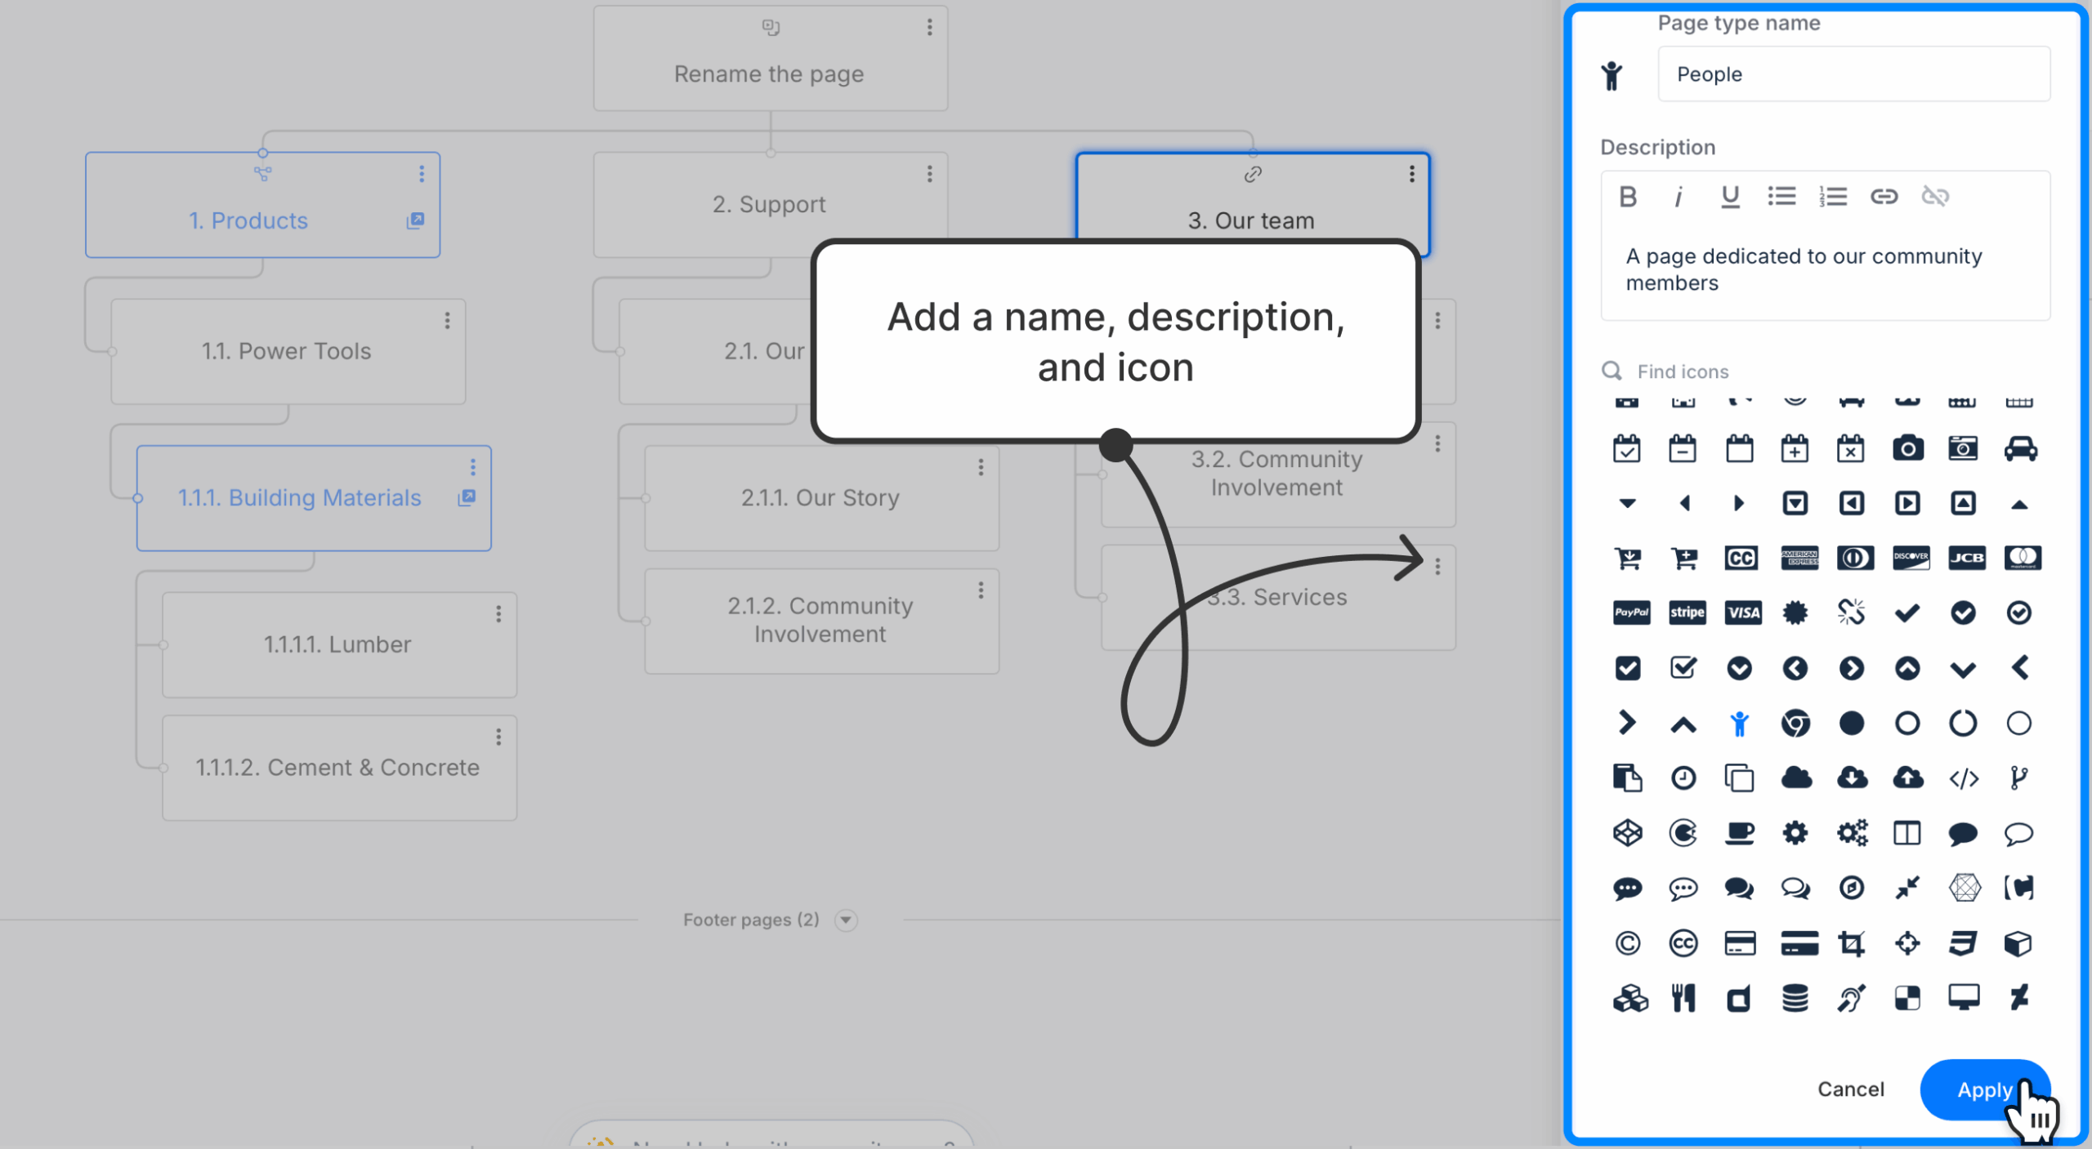
Task: Pick the multiple cogs icon
Action: click(x=1852, y=833)
